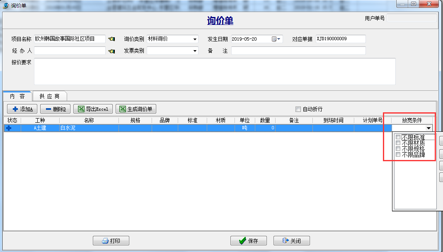
Task: Open the calendar picker for 发生日期
Action: click(276, 39)
